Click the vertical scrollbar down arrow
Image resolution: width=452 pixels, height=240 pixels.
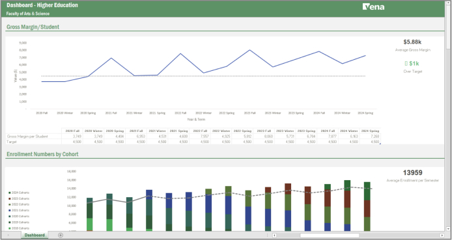tap(449, 229)
